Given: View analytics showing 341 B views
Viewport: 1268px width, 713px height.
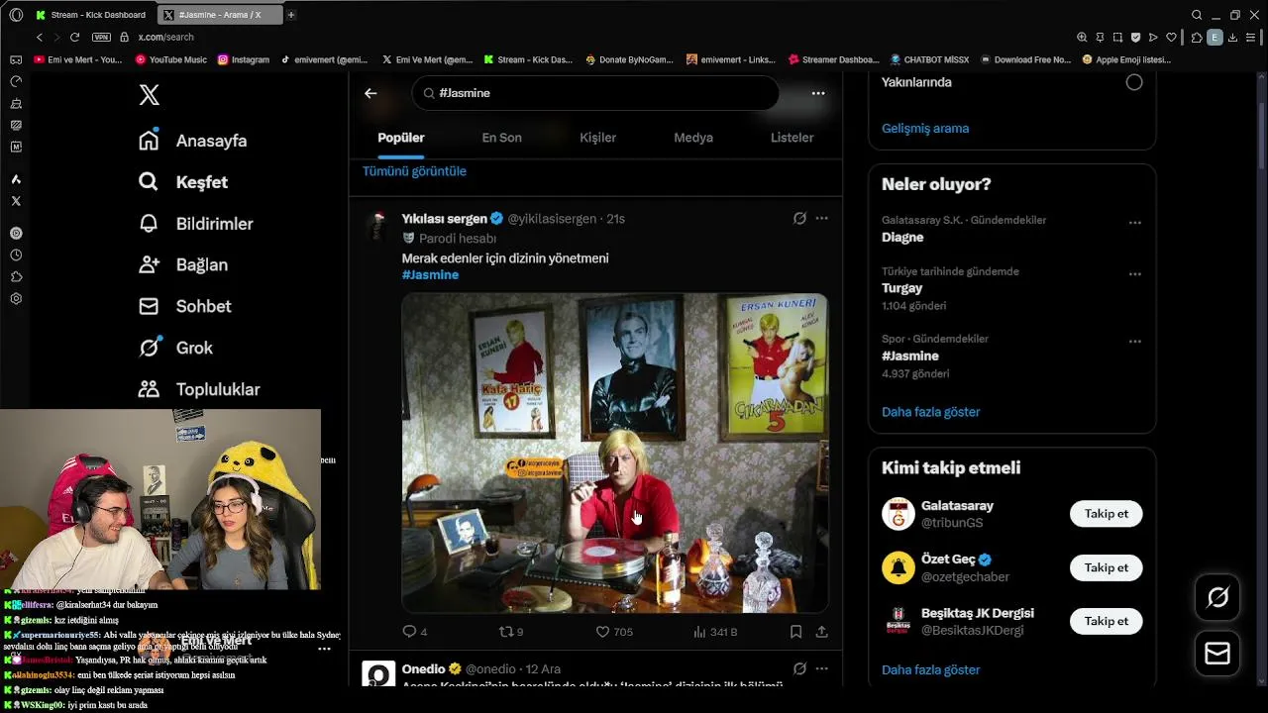Looking at the screenshot, I should (715, 632).
